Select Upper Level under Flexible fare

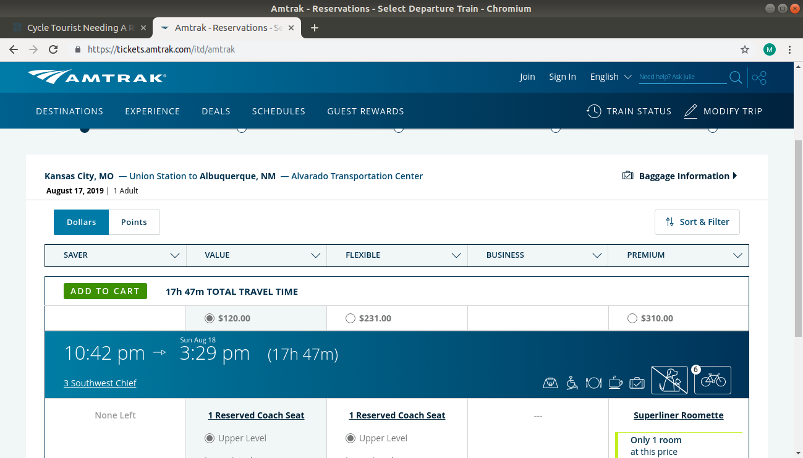coord(351,438)
